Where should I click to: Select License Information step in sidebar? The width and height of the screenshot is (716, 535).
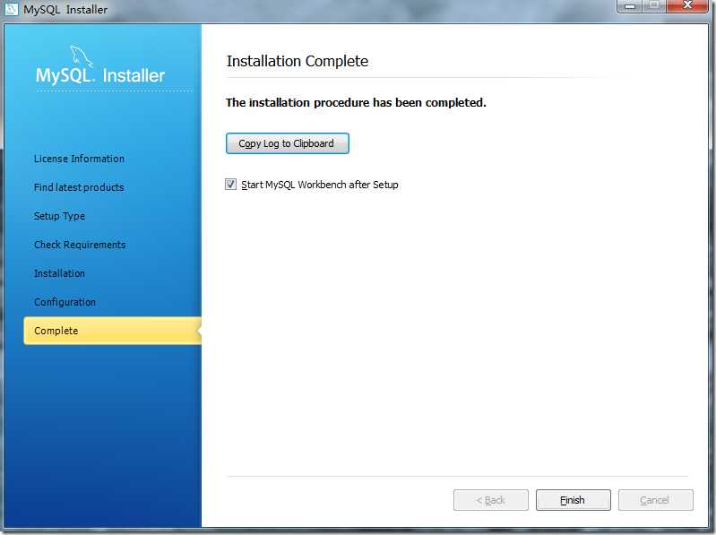click(x=79, y=159)
